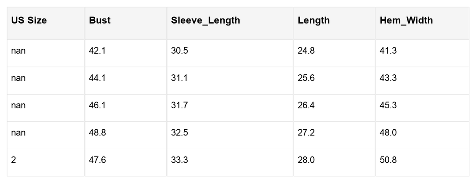Click the Sleeve_Length value 30.5

tap(179, 51)
